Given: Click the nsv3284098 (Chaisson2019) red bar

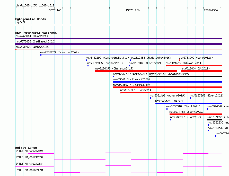Looking at the screenshot, I should coord(136,71).
